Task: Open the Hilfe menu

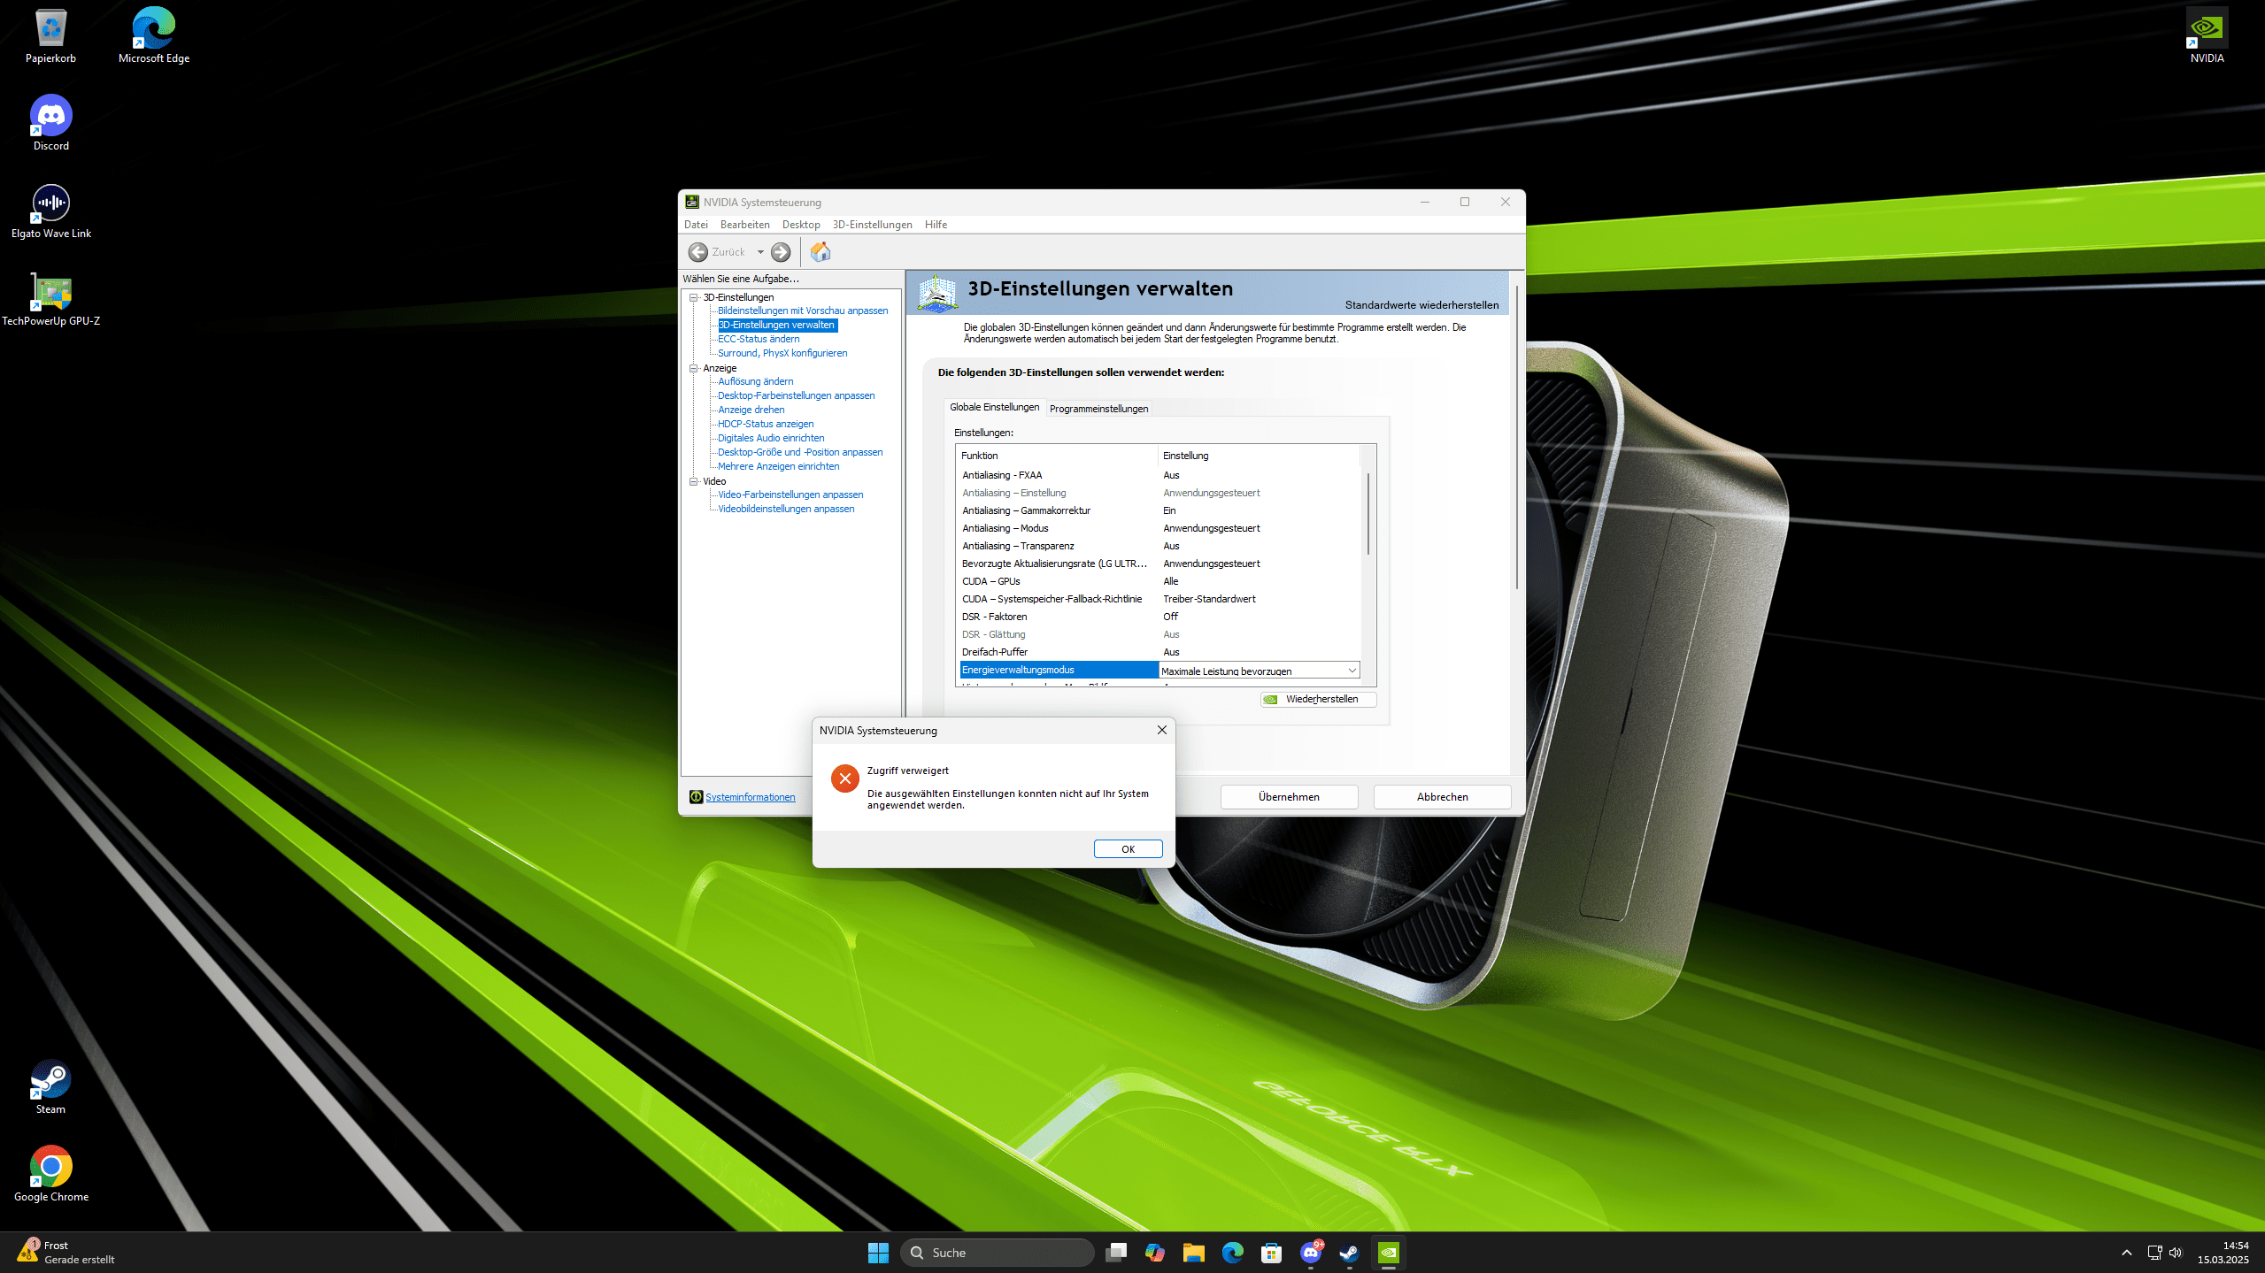Action: click(936, 225)
